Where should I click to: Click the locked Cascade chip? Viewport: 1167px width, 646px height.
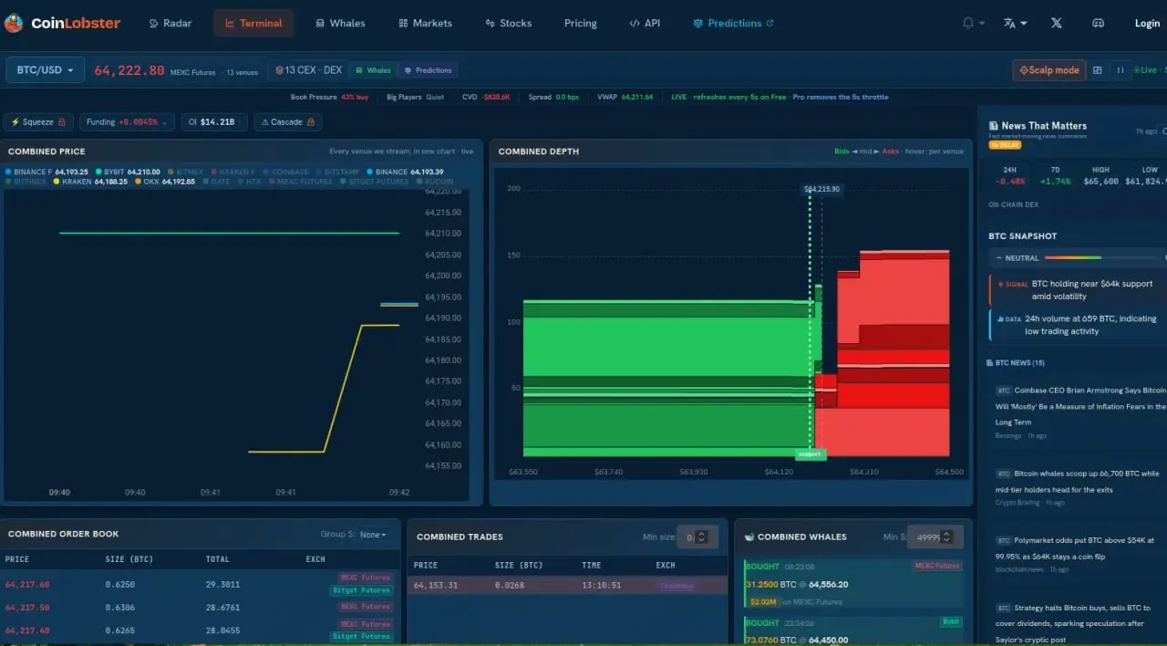coord(287,122)
